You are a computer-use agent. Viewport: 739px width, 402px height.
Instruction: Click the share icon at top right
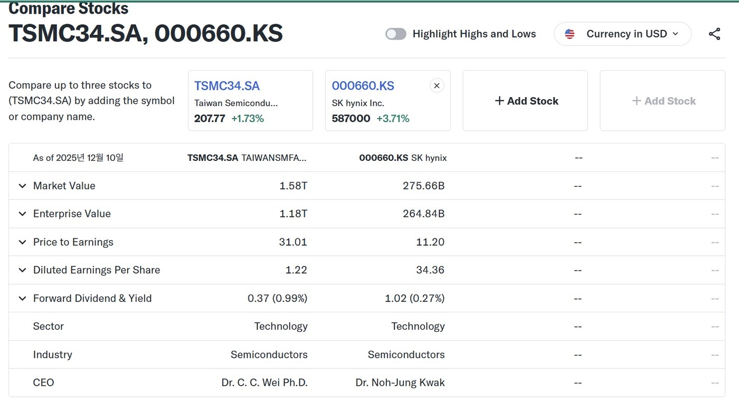click(714, 34)
